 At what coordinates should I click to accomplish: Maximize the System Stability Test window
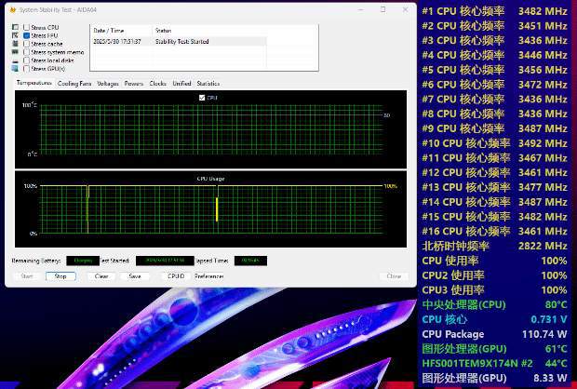tap(383, 9)
